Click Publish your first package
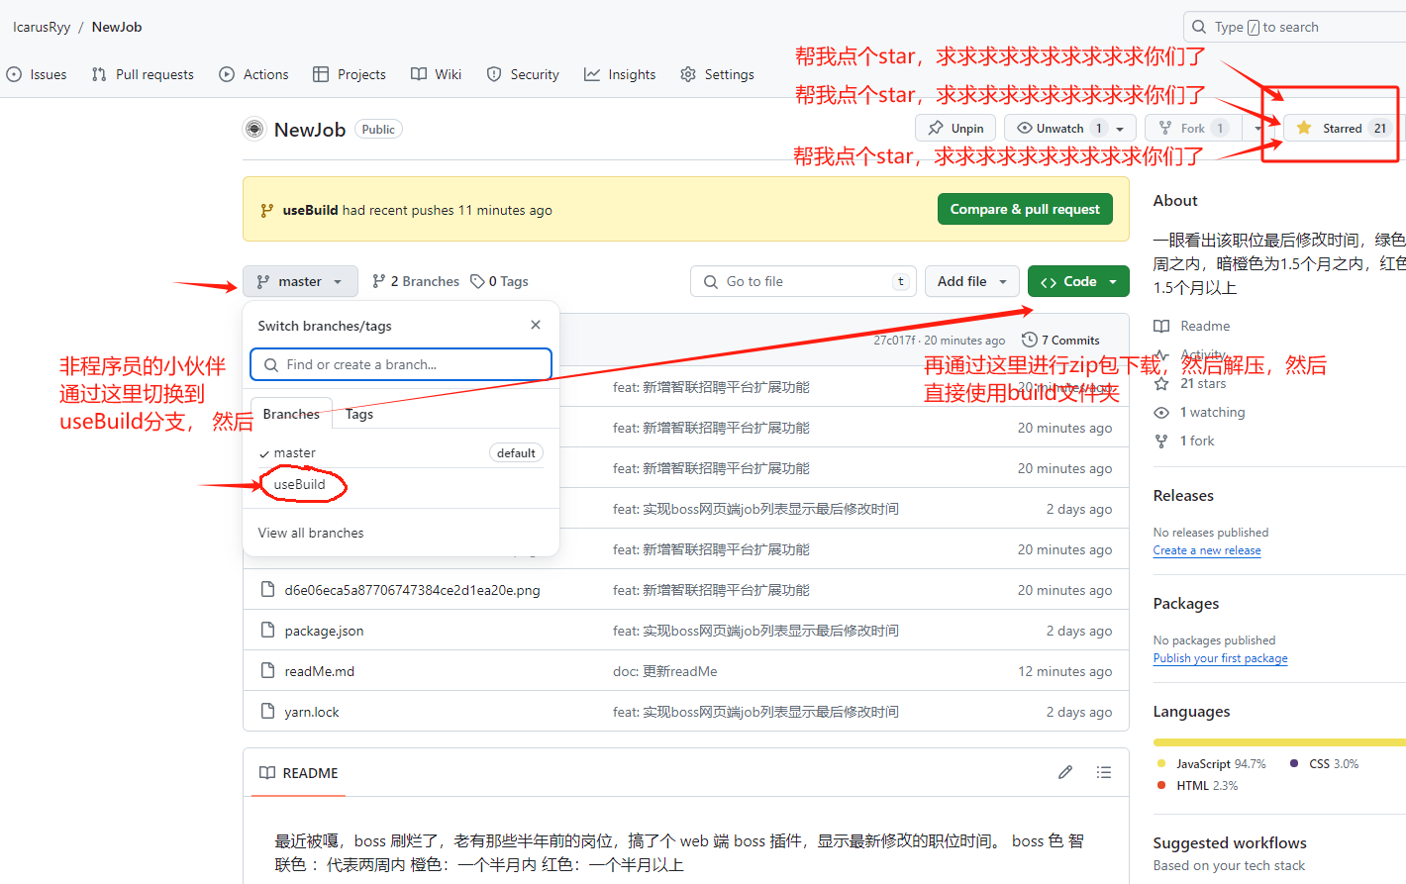 pyautogui.click(x=1220, y=658)
